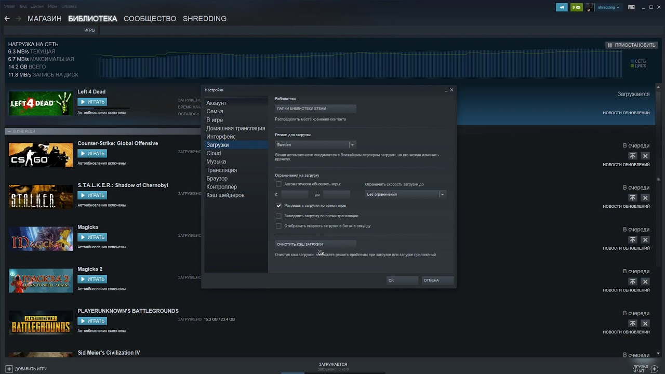Enable Отображать скорость загрузки в битах
The height and width of the screenshot is (374, 665).
[278, 226]
